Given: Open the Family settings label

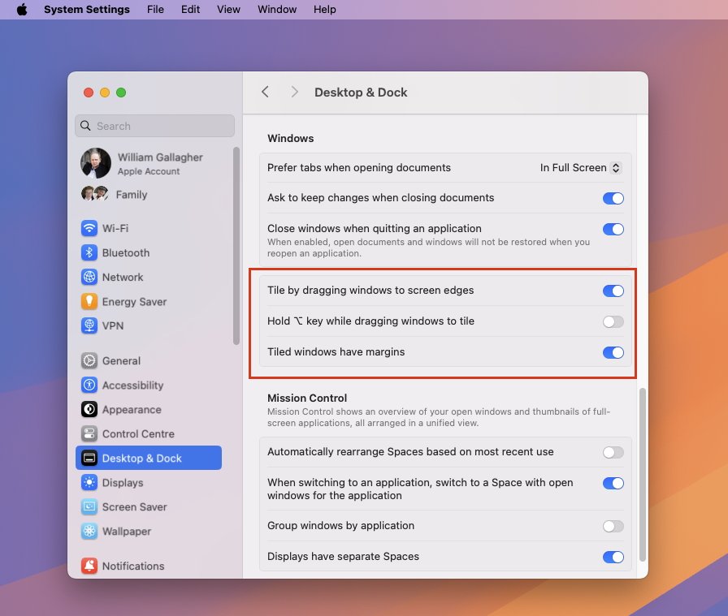Looking at the screenshot, I should [x=132, y=194].
